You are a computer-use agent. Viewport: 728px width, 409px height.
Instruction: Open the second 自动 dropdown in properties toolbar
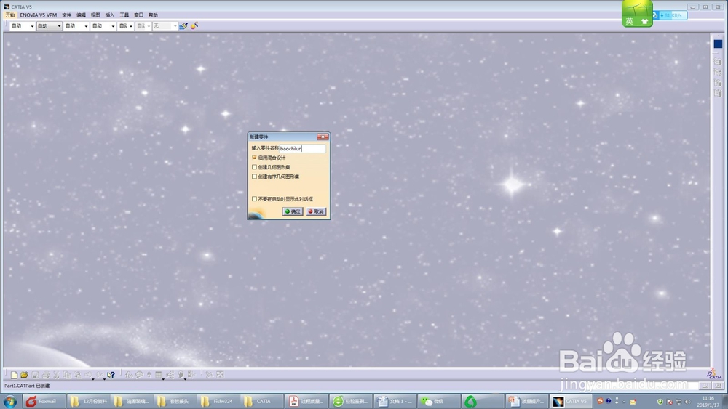[50, 26]
